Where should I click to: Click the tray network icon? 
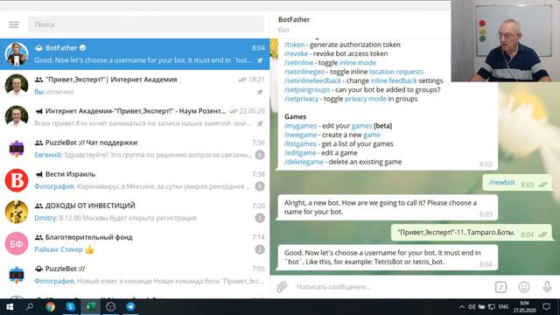click(x=492, y=307)
